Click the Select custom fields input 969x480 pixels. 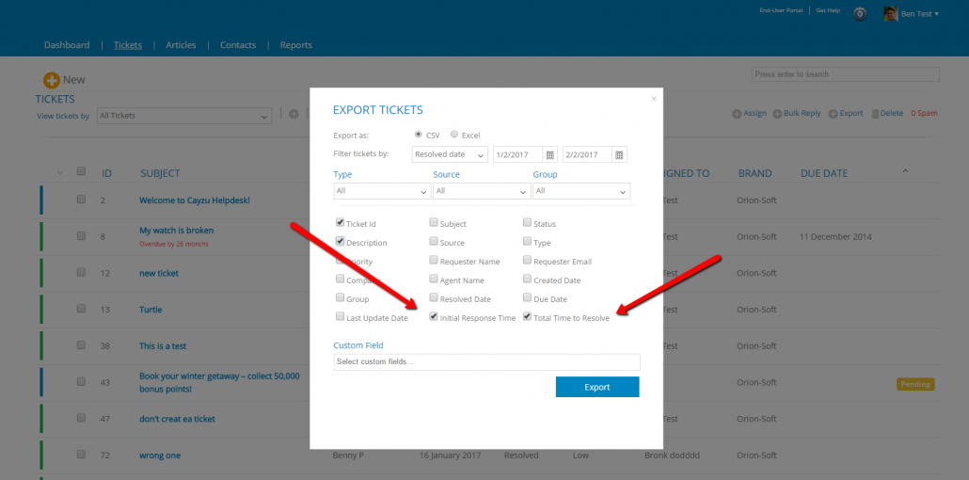(x=487, y=361)
